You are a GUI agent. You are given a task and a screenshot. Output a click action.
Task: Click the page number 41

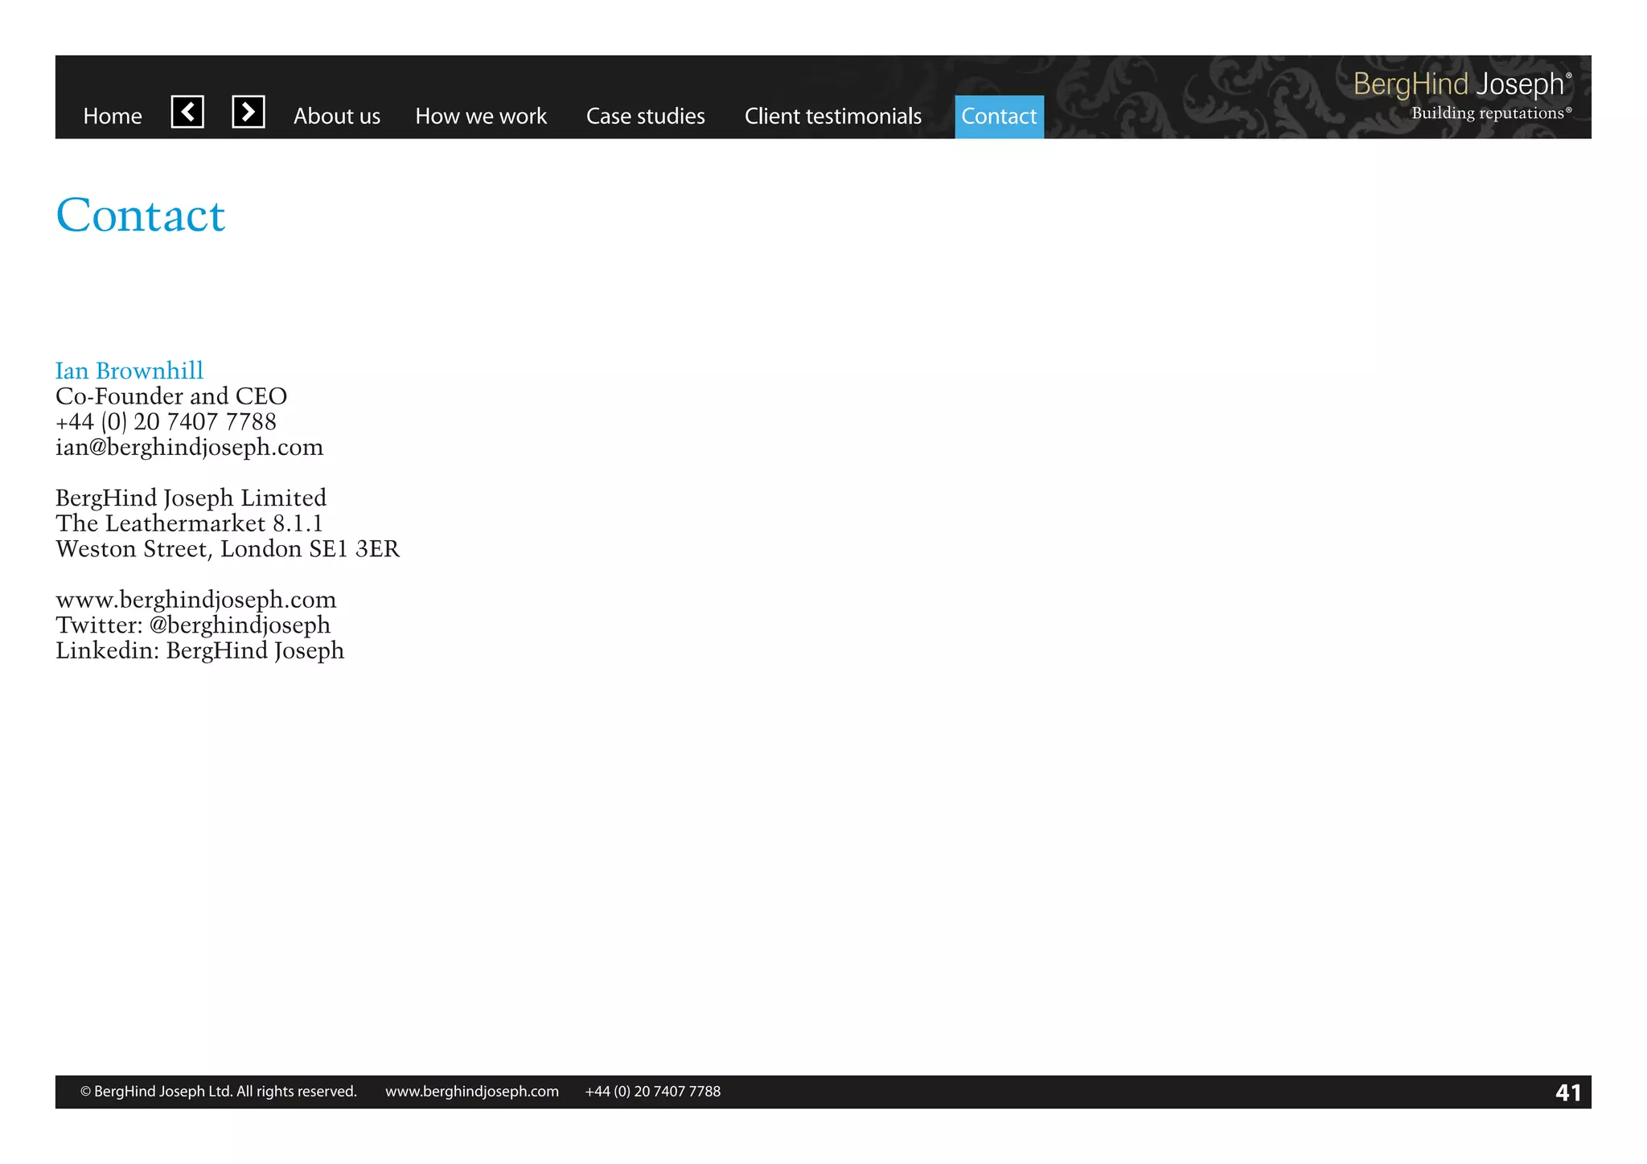click(x=1567, y=1092)
